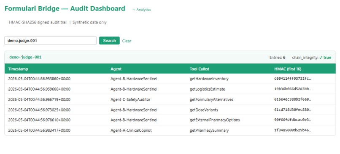Click Agent-C-SafetyAuditor cell
340x154 pixels.
130,99
